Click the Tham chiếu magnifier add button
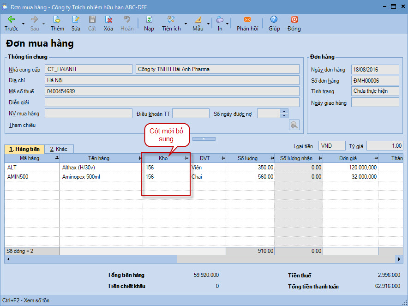 tap(294, 125)
